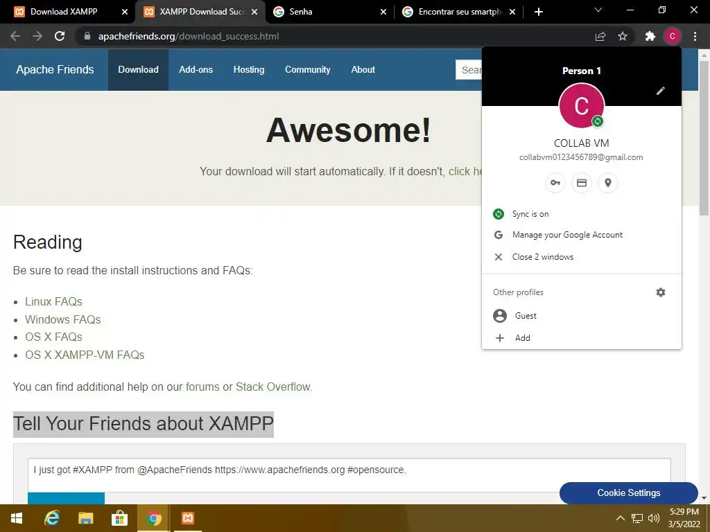
Task: Close XAMPP Download Success tab
Action: (x=254, y=12)
